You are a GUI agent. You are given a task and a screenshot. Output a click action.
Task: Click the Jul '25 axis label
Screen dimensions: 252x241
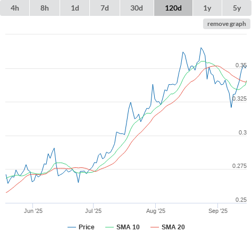pos(93,211)
